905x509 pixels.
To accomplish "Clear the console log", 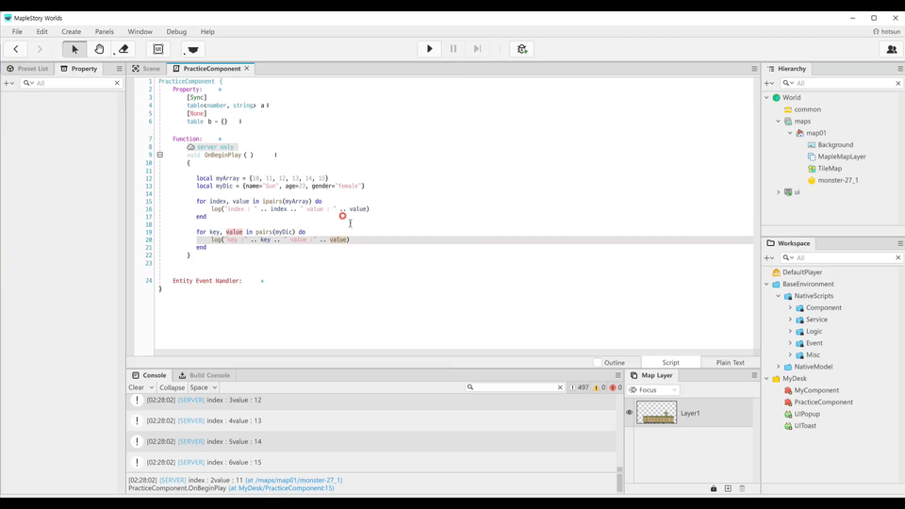I will pyautogui.click(x=136, y=387).
